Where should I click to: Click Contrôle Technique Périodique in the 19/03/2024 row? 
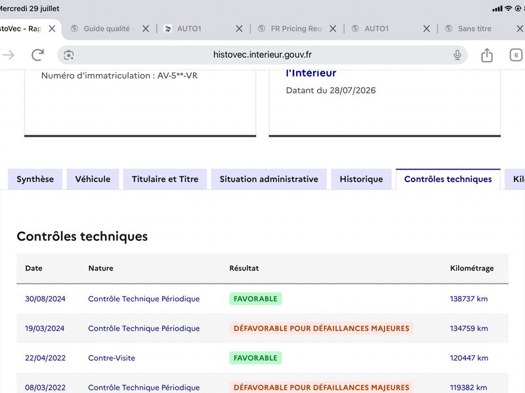144,328
